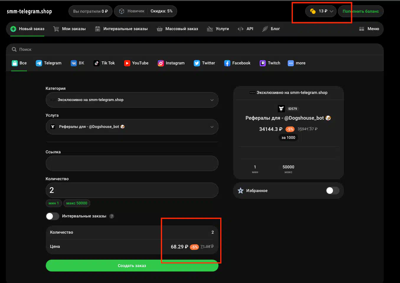Click the shopping cart icon for Мои заказы

(x=56, y=29)
